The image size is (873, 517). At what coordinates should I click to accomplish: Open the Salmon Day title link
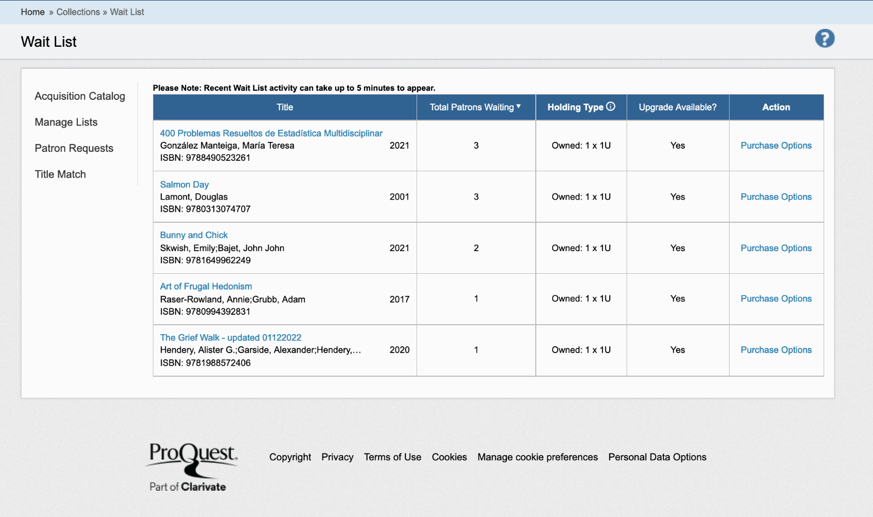click(x=184, y=184)
